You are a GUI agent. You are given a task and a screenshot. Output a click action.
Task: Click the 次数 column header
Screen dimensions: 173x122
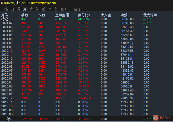pos(41,15)
